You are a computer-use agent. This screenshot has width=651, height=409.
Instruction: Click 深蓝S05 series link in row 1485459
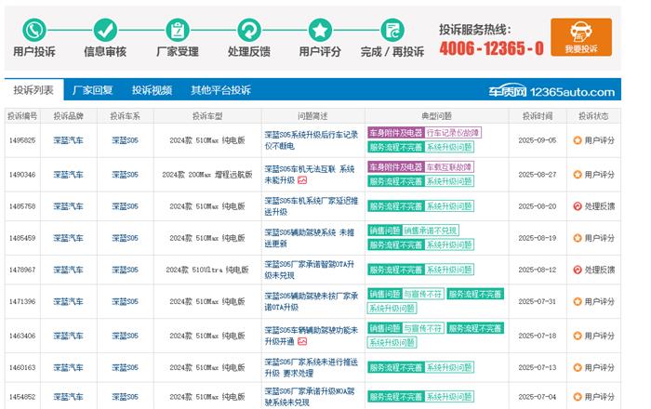(125, 238)
